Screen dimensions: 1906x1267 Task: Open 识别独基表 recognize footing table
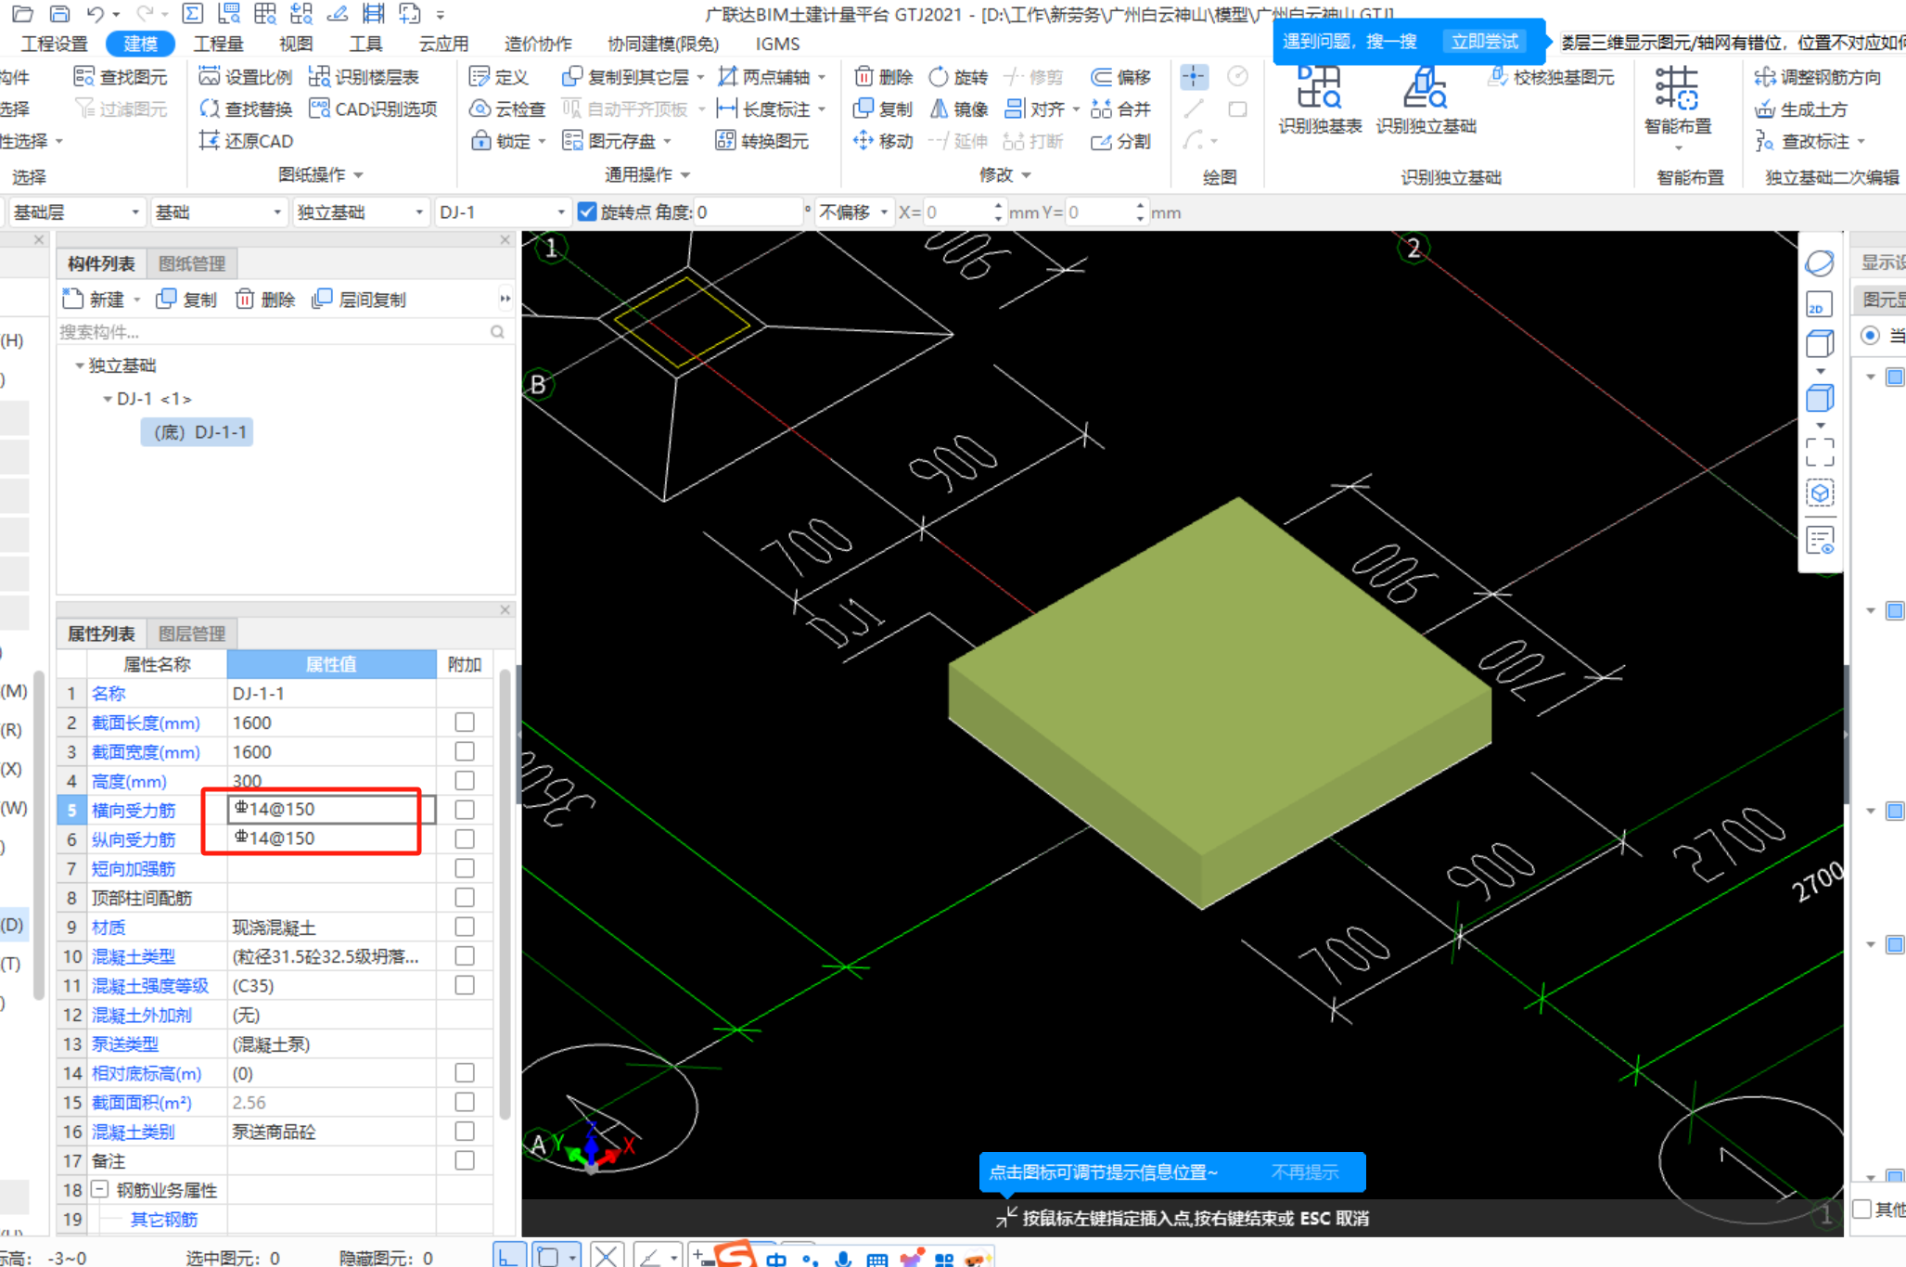pos(1319,100)
